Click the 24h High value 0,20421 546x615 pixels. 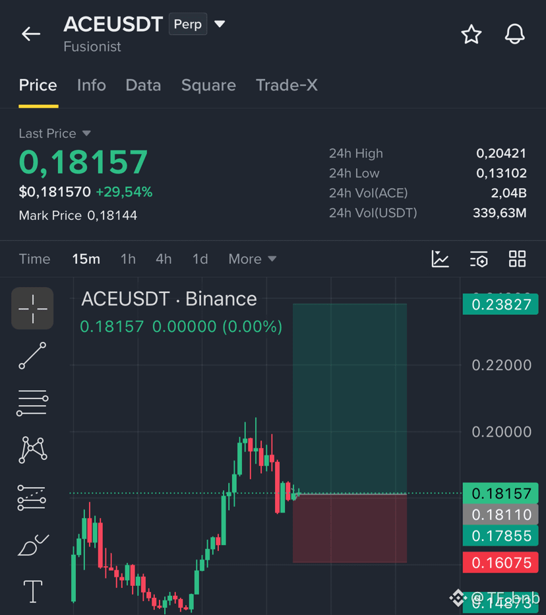pyautogui.click(x=501, y=153)
